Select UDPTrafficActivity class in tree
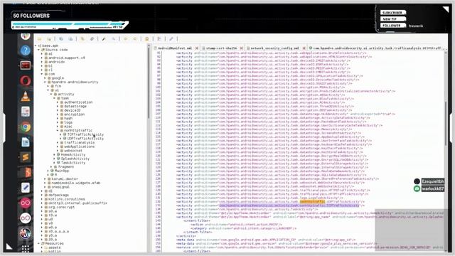This screenshot has height=256, width=455. [x=85, y=139]
